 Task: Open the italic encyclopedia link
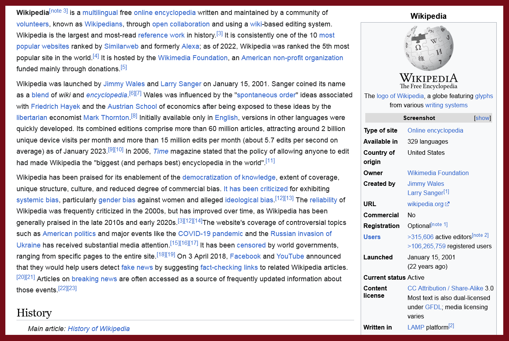point(107,95)
